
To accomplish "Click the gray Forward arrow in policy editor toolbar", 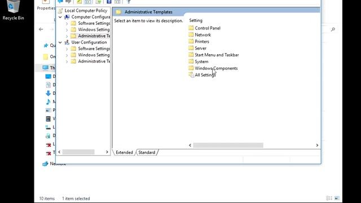I will click(x=68, y=2).
